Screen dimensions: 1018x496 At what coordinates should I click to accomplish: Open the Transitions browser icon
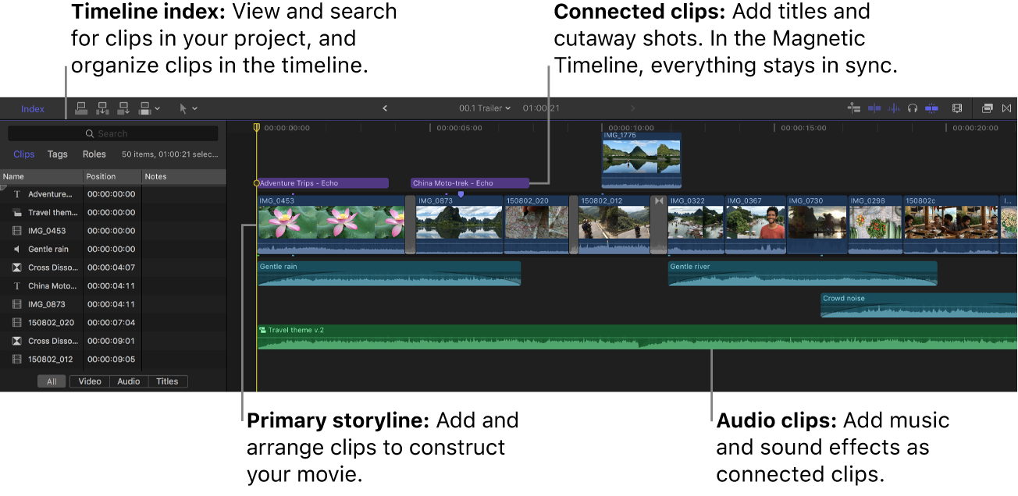click(x=1008, y=108)
